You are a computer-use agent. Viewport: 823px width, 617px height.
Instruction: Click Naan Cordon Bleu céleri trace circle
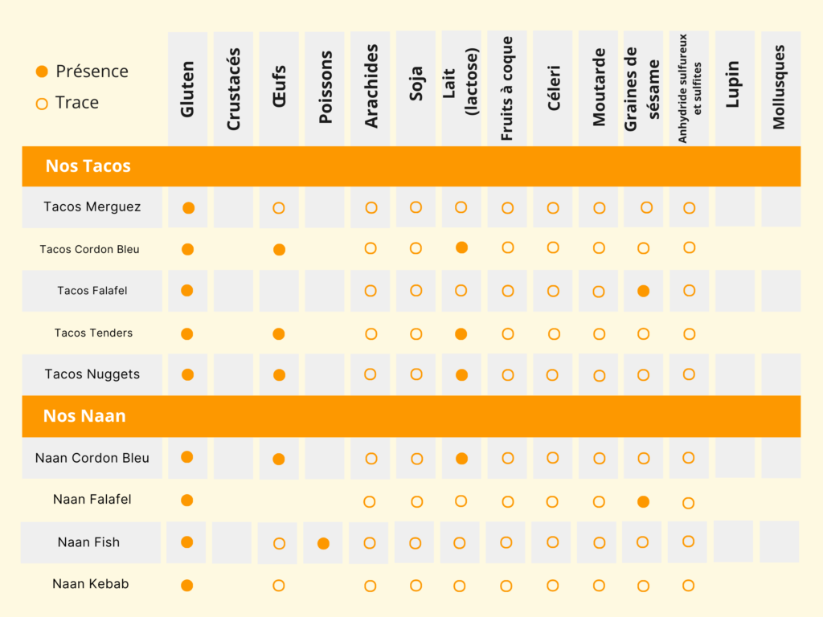(553, 457)
